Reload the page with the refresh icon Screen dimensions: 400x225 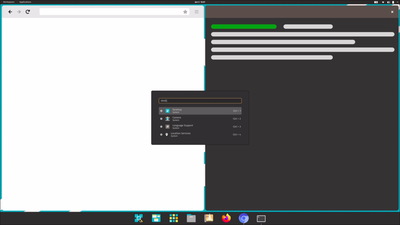click(x=28, y=12)
